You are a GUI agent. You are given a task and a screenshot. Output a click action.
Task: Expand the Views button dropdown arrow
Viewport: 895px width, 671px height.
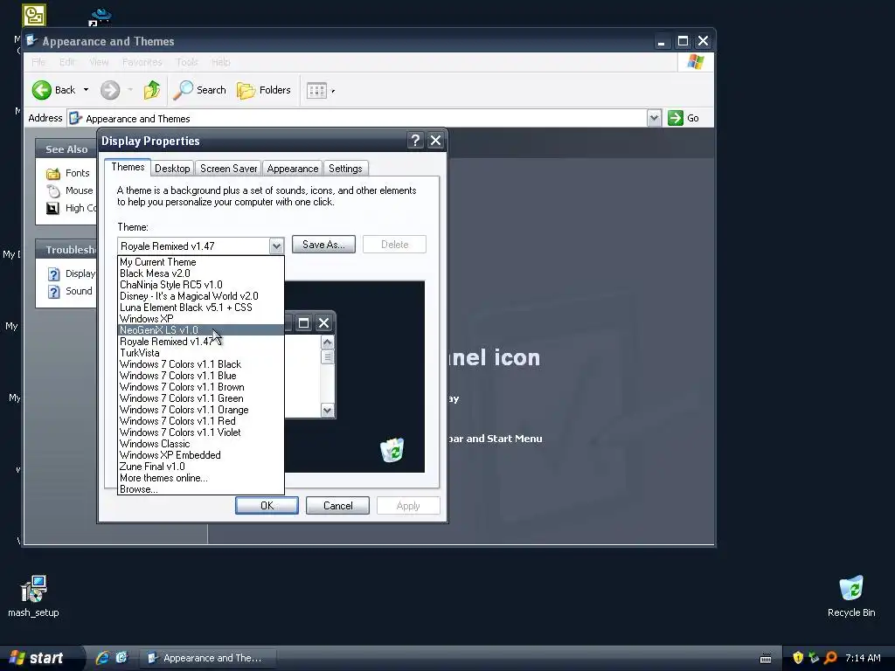coord(333,91)
